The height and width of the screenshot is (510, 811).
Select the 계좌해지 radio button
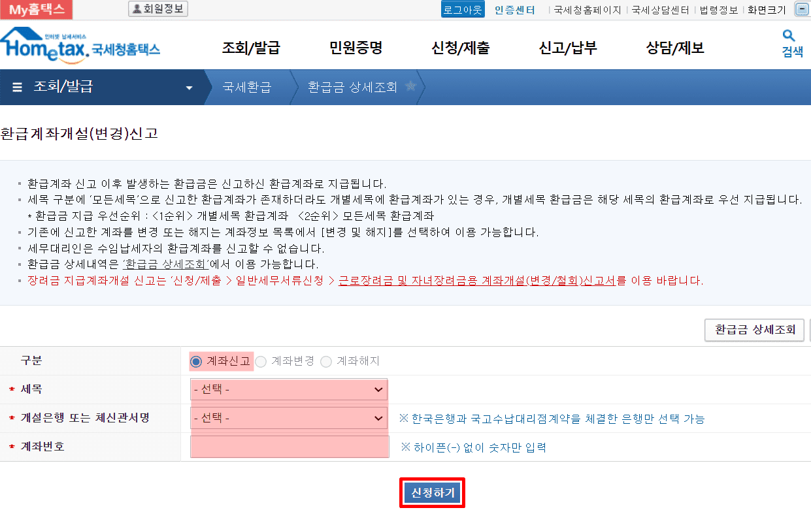point(326,361)
